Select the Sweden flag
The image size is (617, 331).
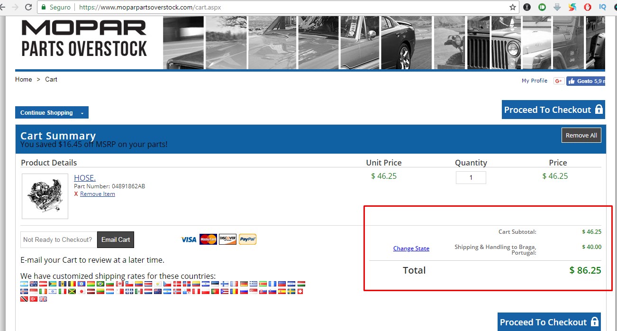[291, 291]
